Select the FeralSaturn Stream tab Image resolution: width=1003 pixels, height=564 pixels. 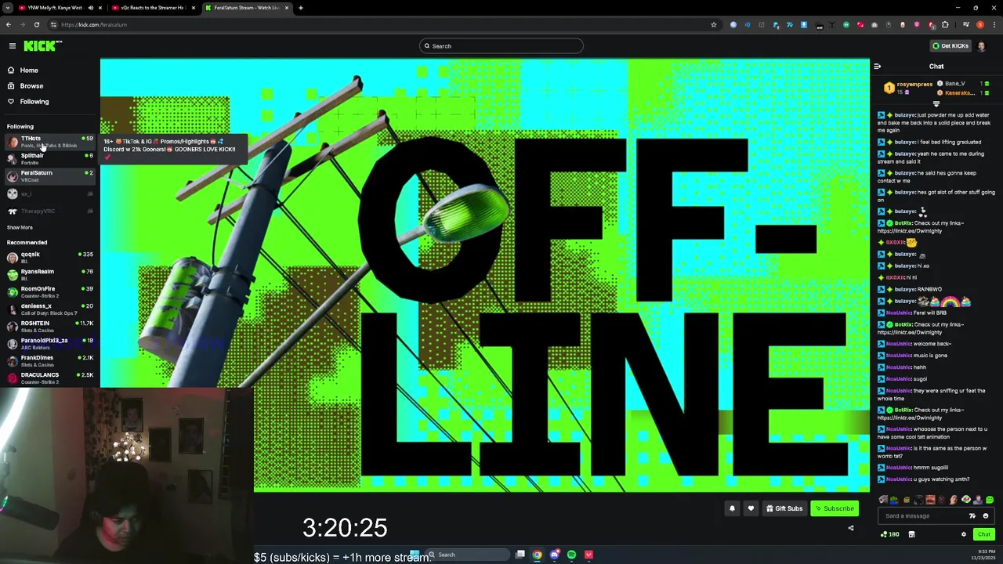tap(246, 8)
